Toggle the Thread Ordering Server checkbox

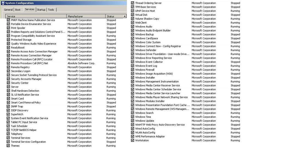(x=133, y=3)
